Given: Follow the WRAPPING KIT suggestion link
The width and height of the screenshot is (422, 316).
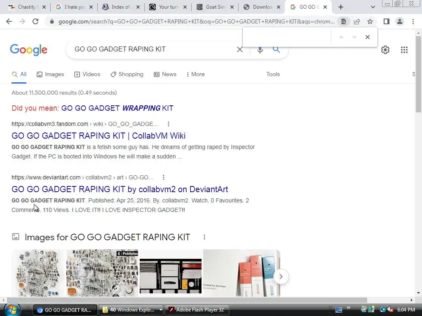Looking at the screenshot, I should click(117, 108).
